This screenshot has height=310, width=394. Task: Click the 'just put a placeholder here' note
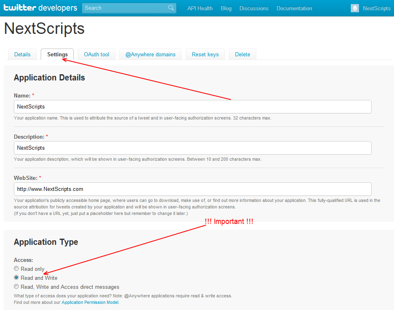101,214
